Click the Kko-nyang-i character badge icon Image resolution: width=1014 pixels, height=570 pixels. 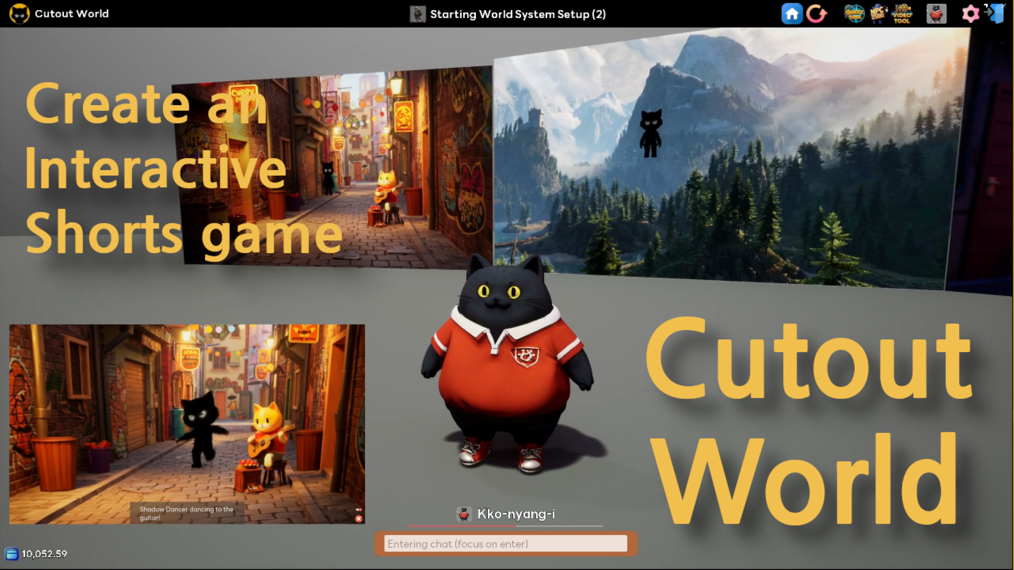(464, 514)
